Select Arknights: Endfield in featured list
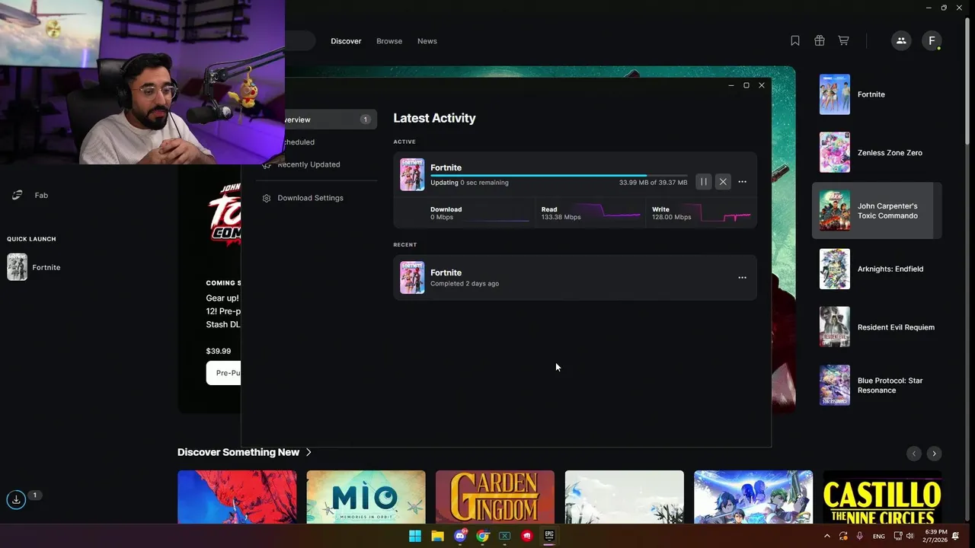This screenshot has height=548, width=975. (x=877, y=269)
